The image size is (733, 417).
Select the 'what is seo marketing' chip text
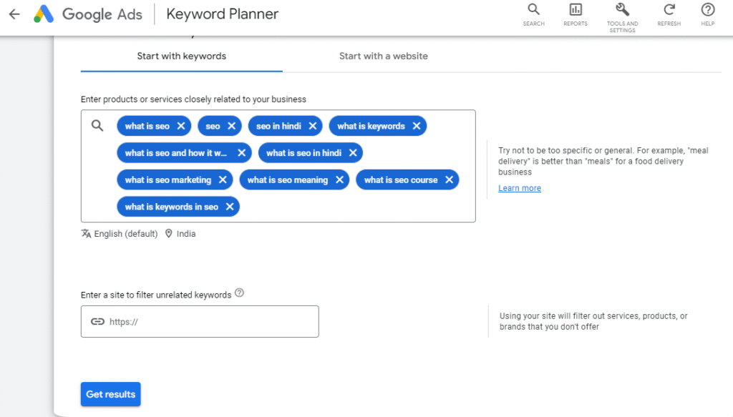pos(168,180)
